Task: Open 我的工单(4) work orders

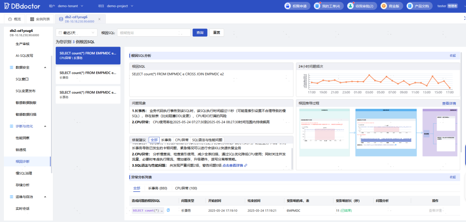Action: (329, 6)
